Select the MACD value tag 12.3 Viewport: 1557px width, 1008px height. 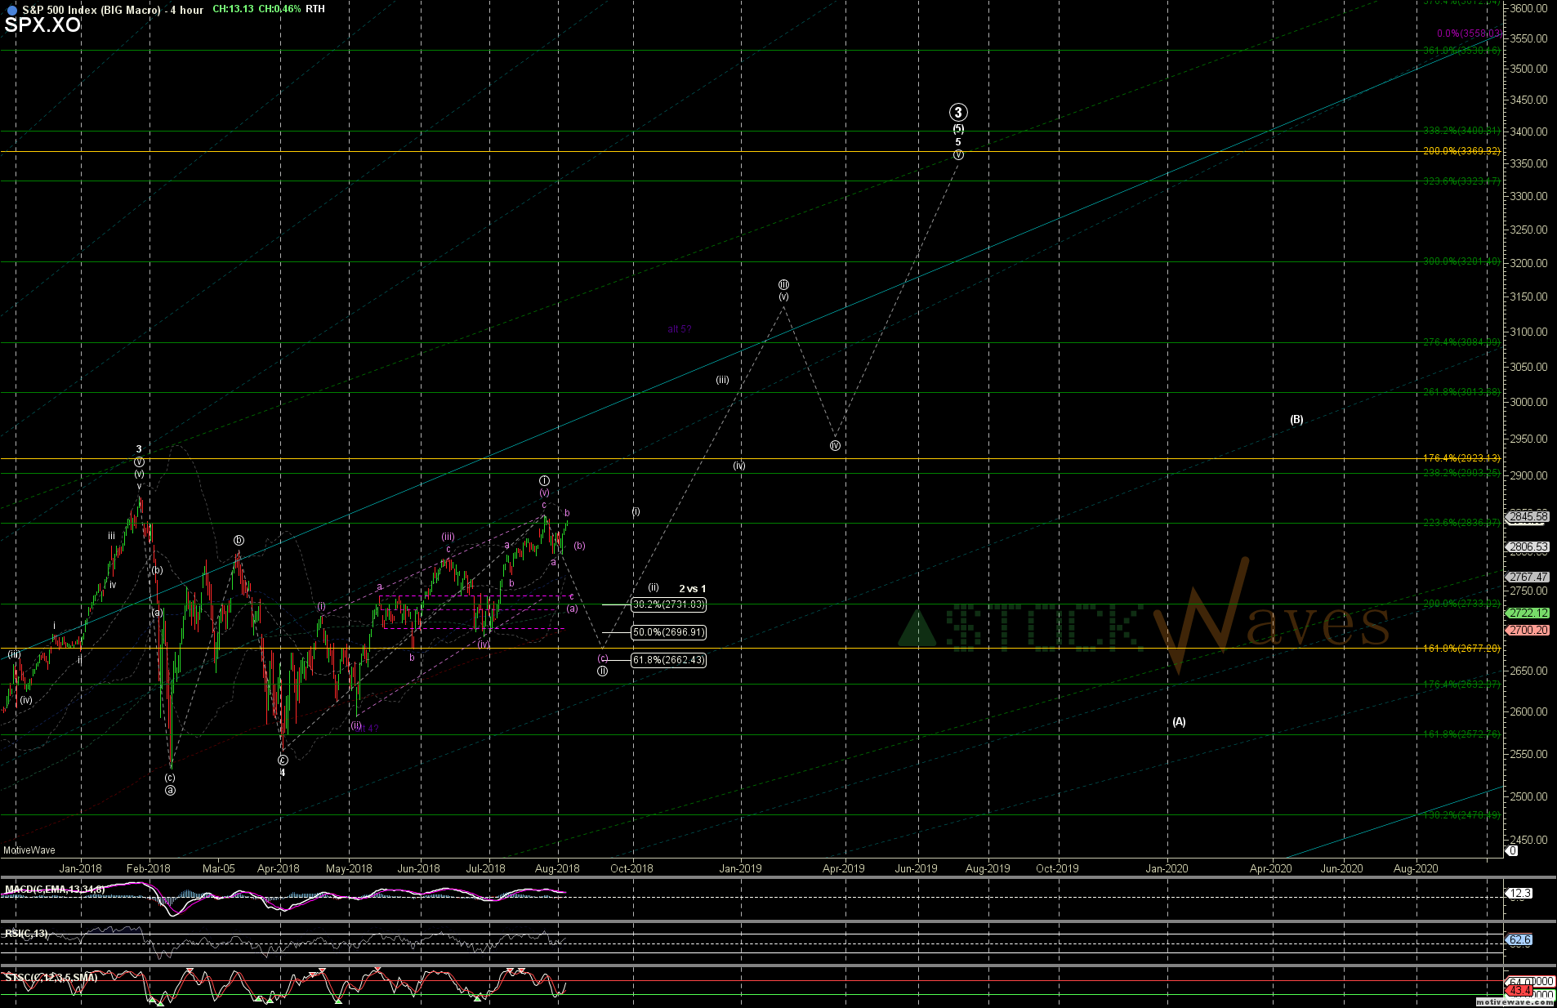(x=1519, y=894)
